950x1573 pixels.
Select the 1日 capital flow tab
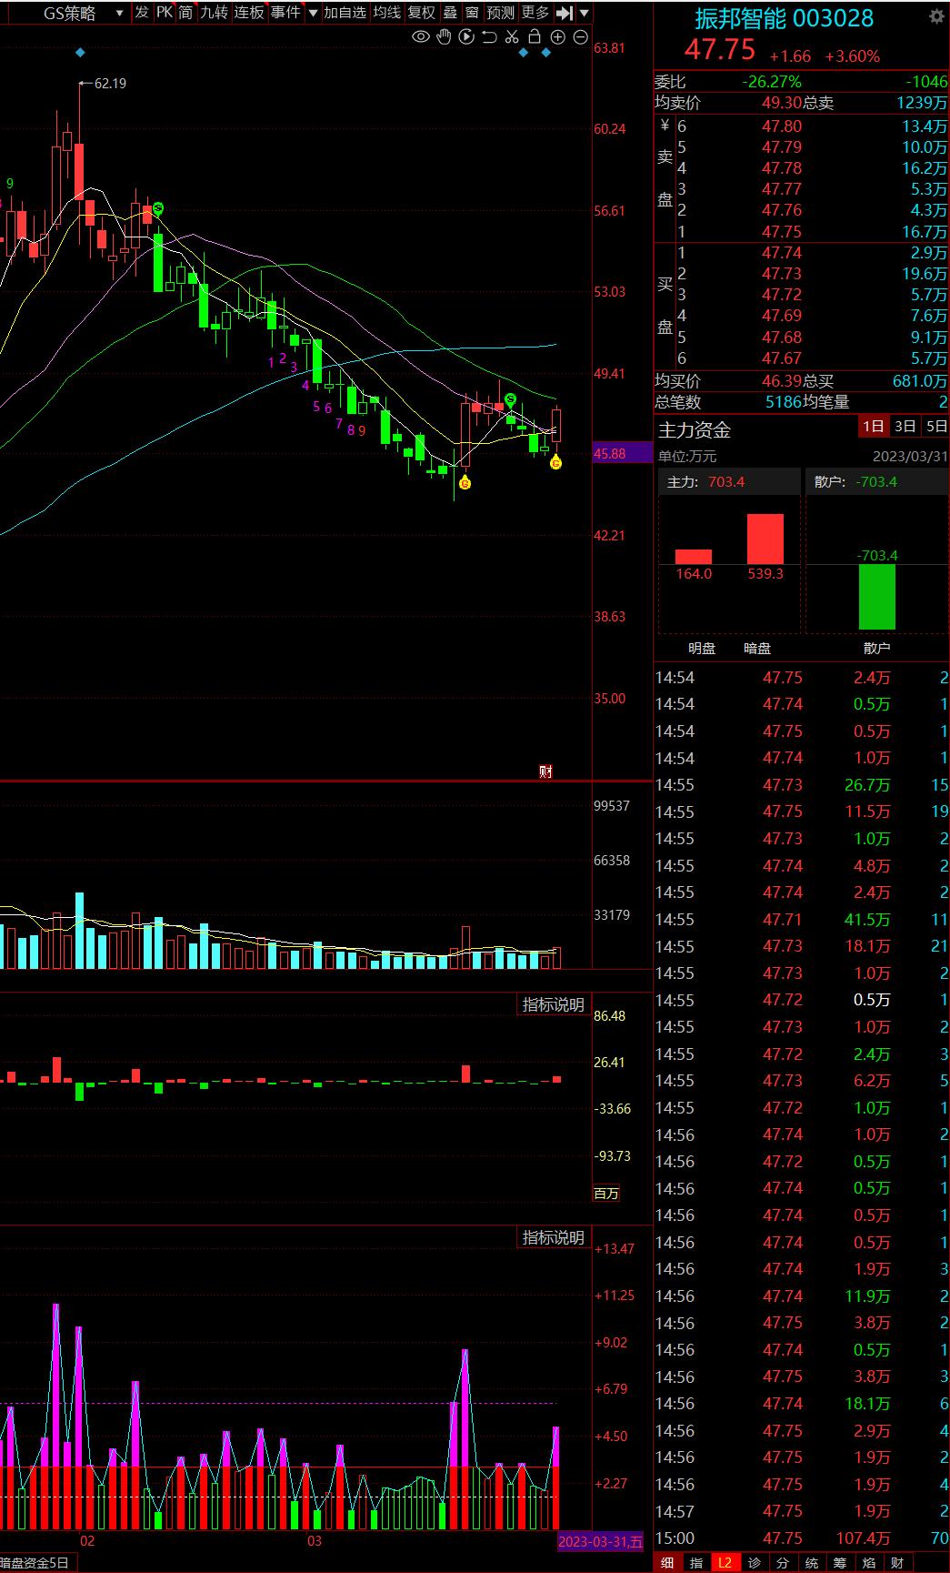click(x=873, y=427)
